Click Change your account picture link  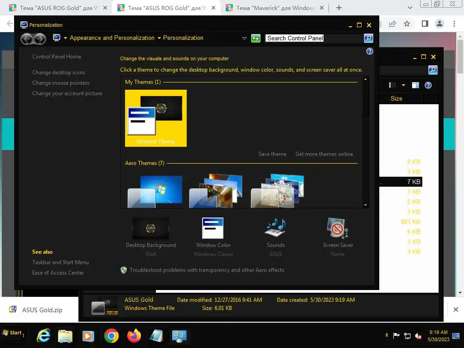click(67, 93)
